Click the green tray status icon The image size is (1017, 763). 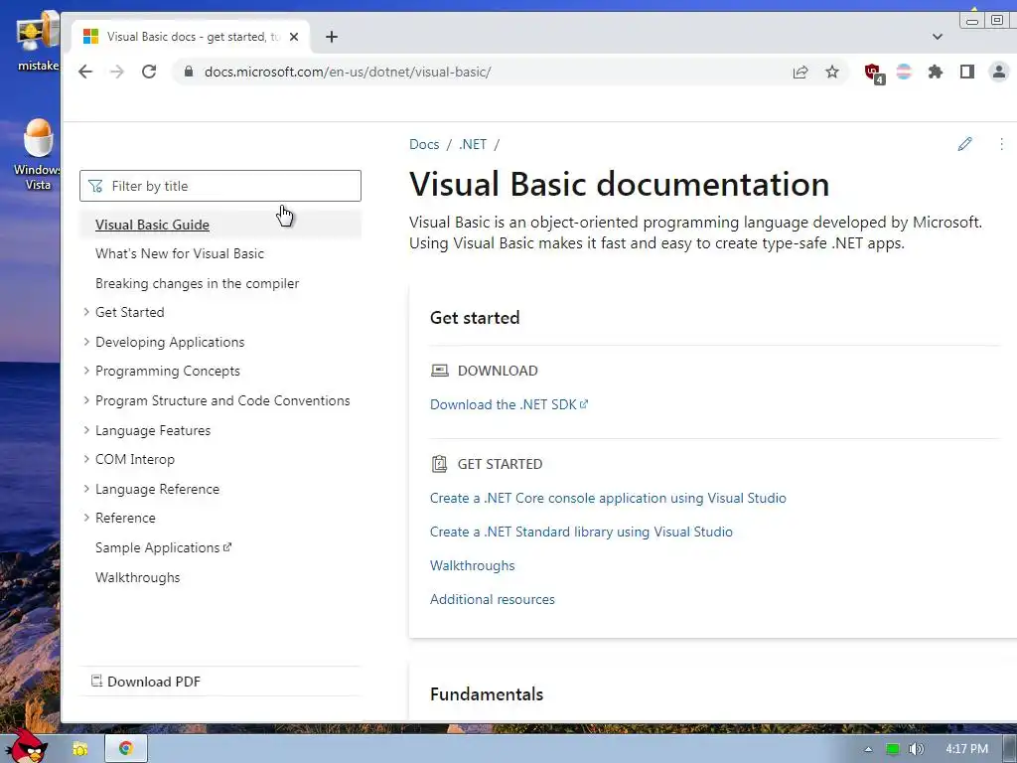893,749
